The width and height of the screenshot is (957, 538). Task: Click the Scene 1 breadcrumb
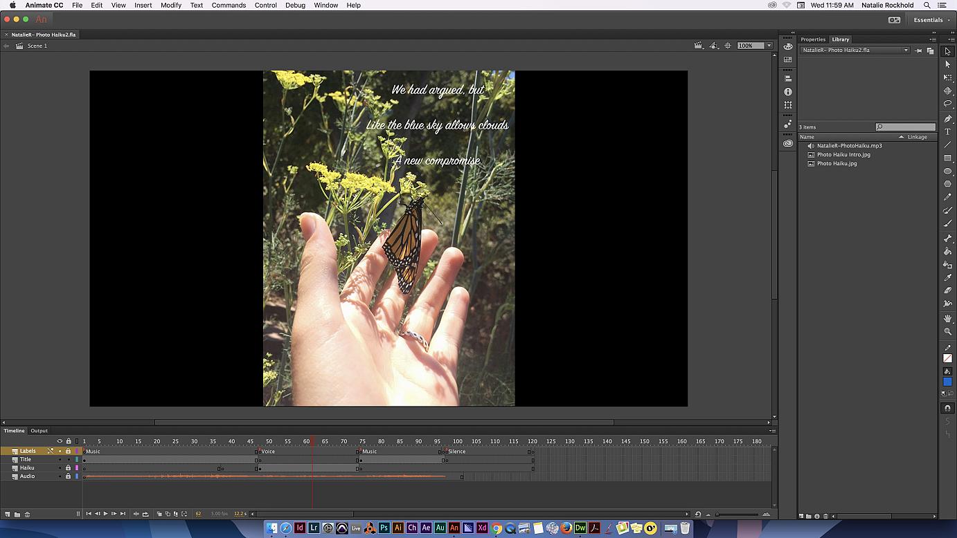click(x=37, y=46)
